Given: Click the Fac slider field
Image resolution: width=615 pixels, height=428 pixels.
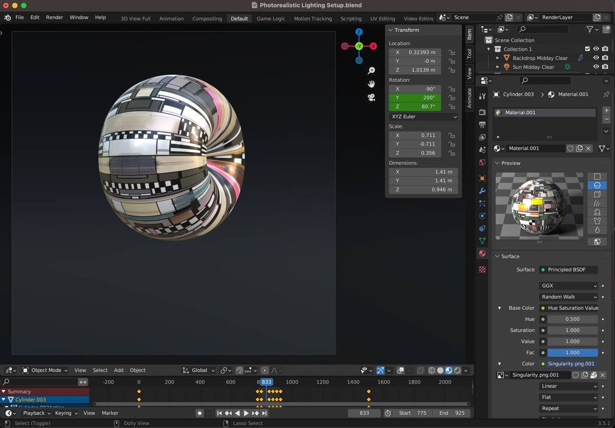Looking at the screenshot, I should (572, 353).
